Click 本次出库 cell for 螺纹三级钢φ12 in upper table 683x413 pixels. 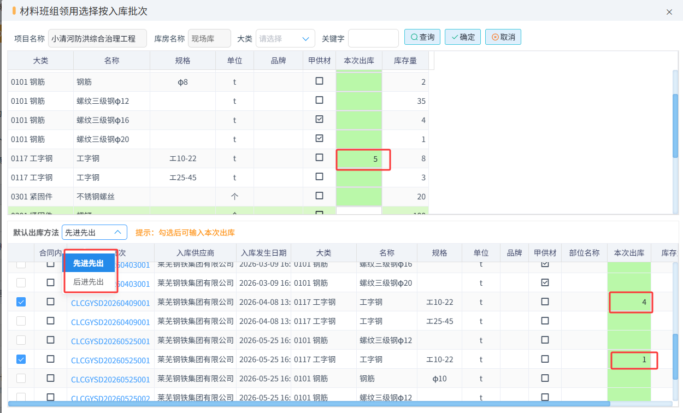click(x=359, y=101)
